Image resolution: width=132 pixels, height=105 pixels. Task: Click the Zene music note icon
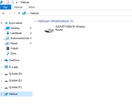tap(8, 53)
